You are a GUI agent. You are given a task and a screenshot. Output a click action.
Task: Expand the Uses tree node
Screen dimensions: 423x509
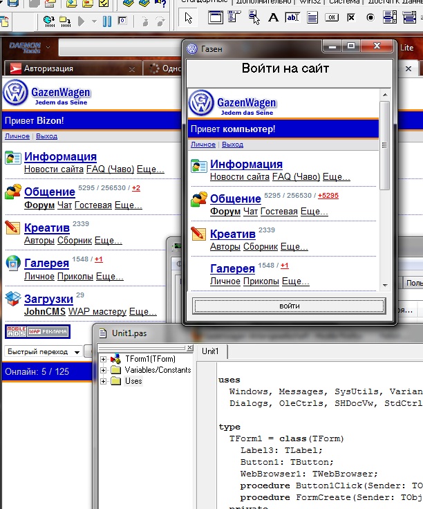[x=103, y=381]
